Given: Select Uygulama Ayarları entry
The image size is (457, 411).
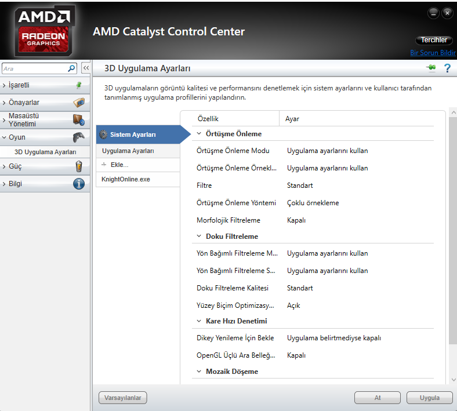Looking at the screenshot, I should coord(138,151).
